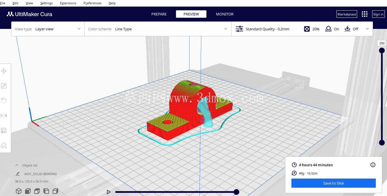Switch to left side view cube icon

[x=46, y=191]
